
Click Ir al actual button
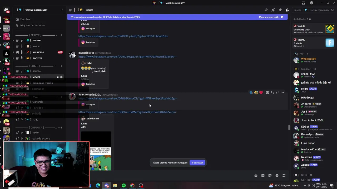coord(197,163)
